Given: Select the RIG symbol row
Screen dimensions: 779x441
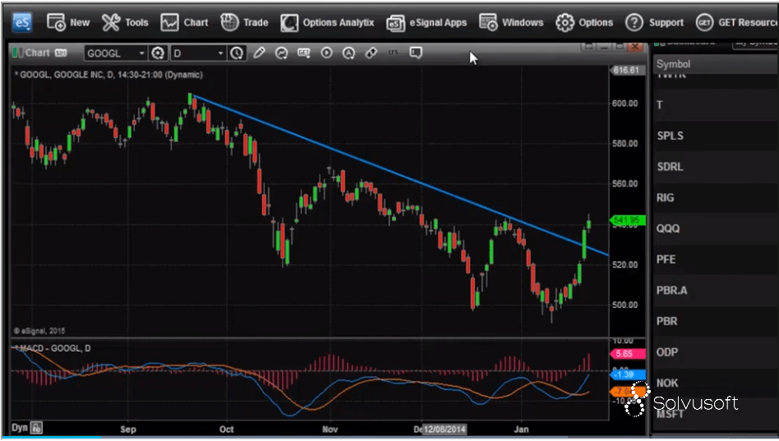Looking at the screenshot, I should [x=716, y=198].
